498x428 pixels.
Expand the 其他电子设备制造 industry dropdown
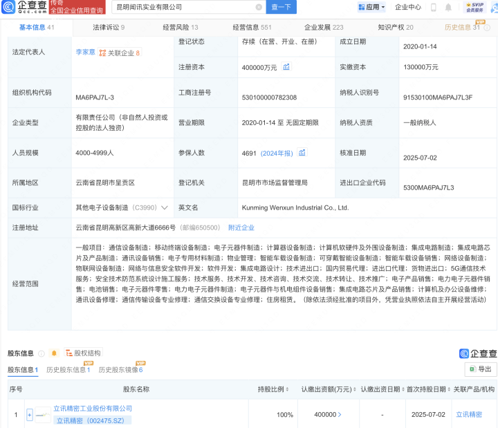coord(164,207)
